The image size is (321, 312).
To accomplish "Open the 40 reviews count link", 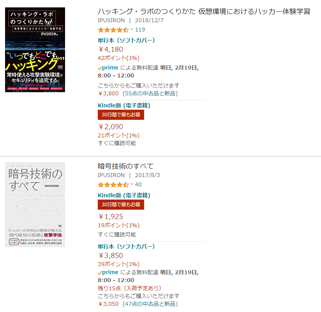I will [x=138, y=184].
